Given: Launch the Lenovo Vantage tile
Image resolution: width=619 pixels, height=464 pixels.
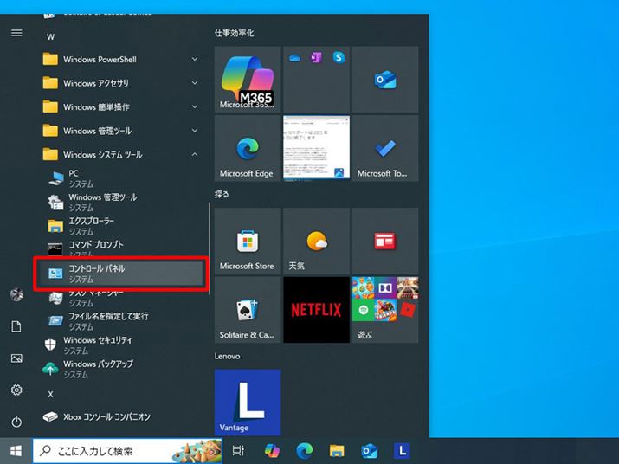Looking at the screenshot, I should (248, 403).
